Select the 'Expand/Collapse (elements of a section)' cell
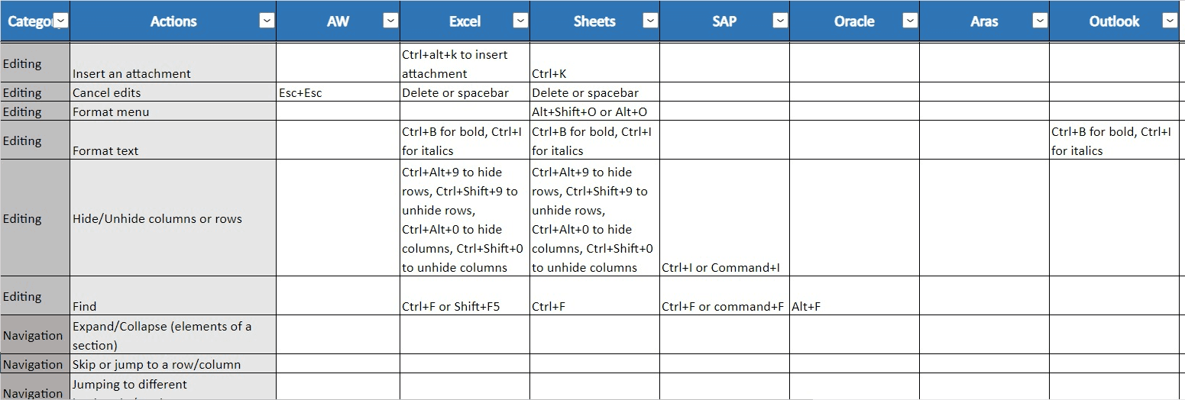 click(x=173, y=335)
